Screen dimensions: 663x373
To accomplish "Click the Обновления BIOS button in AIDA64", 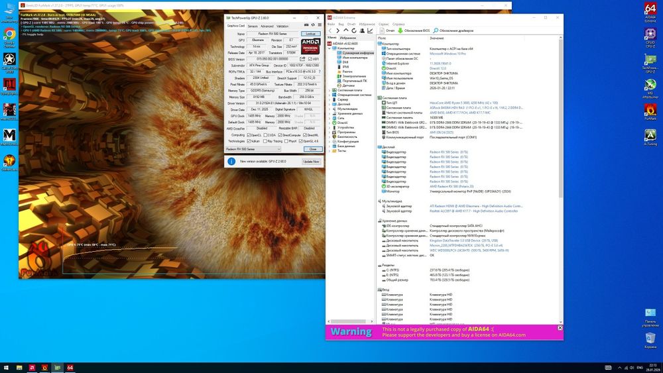I will [x=414, y=31].
